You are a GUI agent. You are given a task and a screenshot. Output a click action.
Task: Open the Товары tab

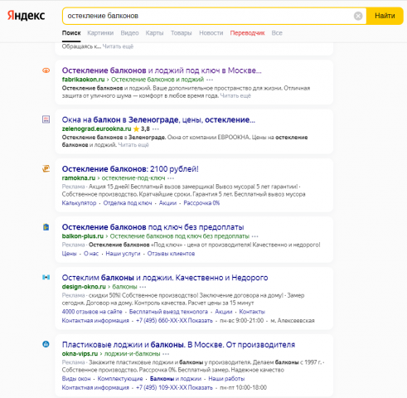(181, 33)
